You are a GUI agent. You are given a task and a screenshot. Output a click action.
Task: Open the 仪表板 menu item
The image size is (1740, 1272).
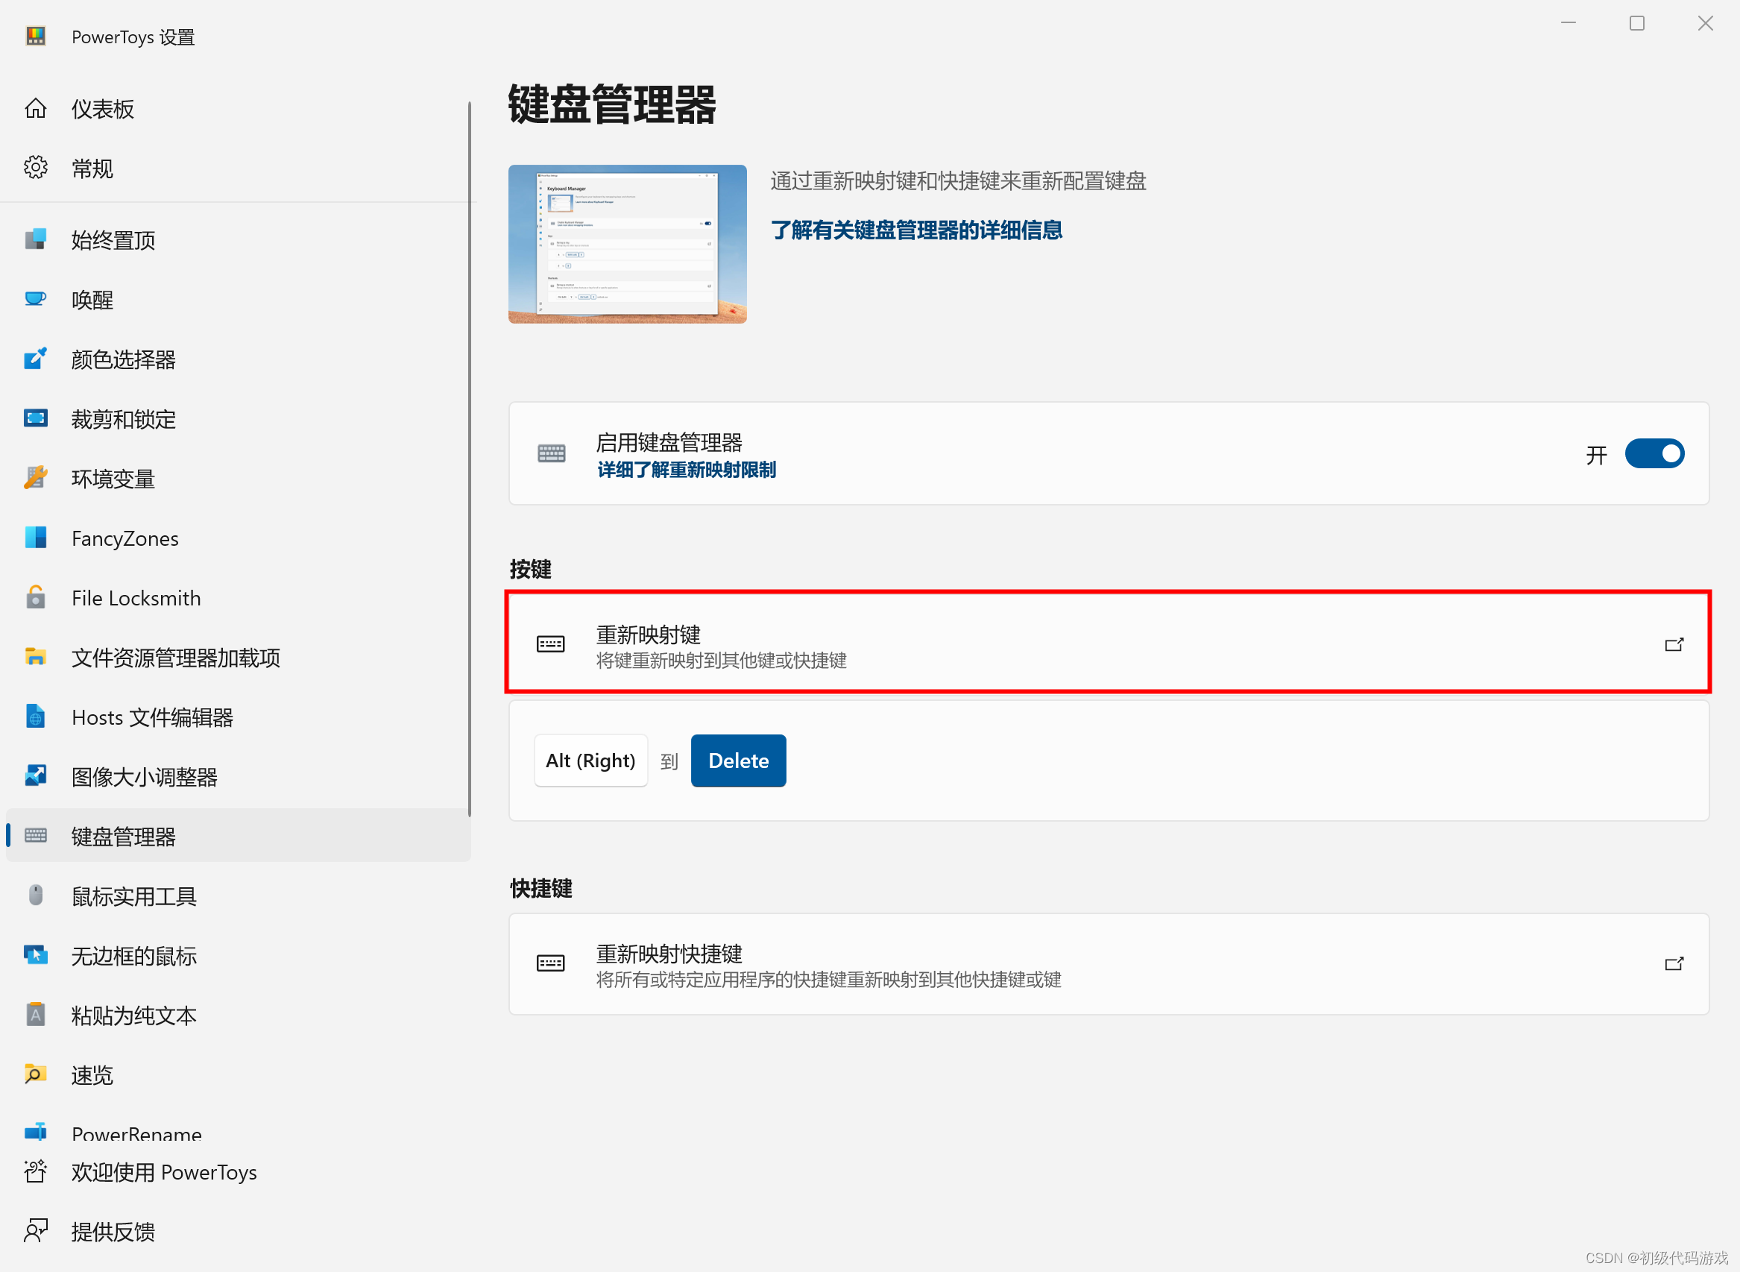(102, 109)
